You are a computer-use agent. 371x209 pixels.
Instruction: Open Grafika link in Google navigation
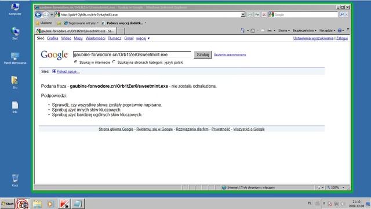53,38
